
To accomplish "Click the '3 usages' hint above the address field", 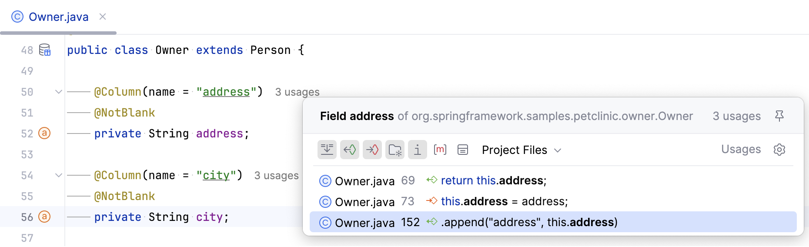I will point(297,92).
